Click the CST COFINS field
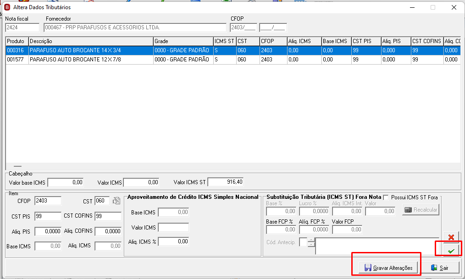Image resolution: width=465 pixels, height=279 pixels. pyautogui.click(x=108, y=216)
